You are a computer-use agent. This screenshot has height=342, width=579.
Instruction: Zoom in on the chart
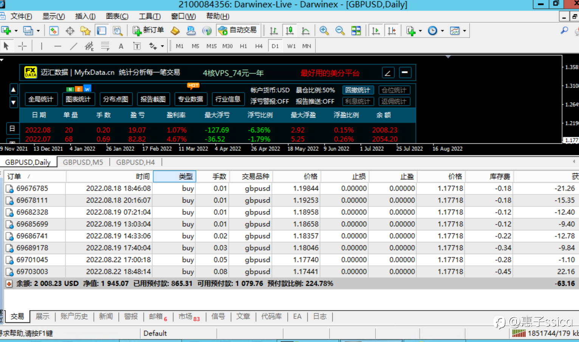(x=324, y=31)
